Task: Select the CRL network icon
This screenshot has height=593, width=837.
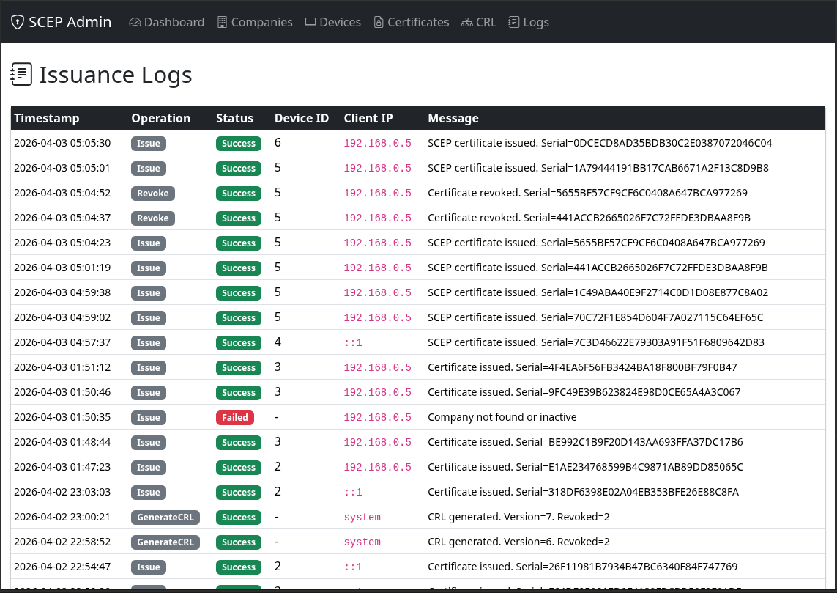Action: (x=467, y=22)
